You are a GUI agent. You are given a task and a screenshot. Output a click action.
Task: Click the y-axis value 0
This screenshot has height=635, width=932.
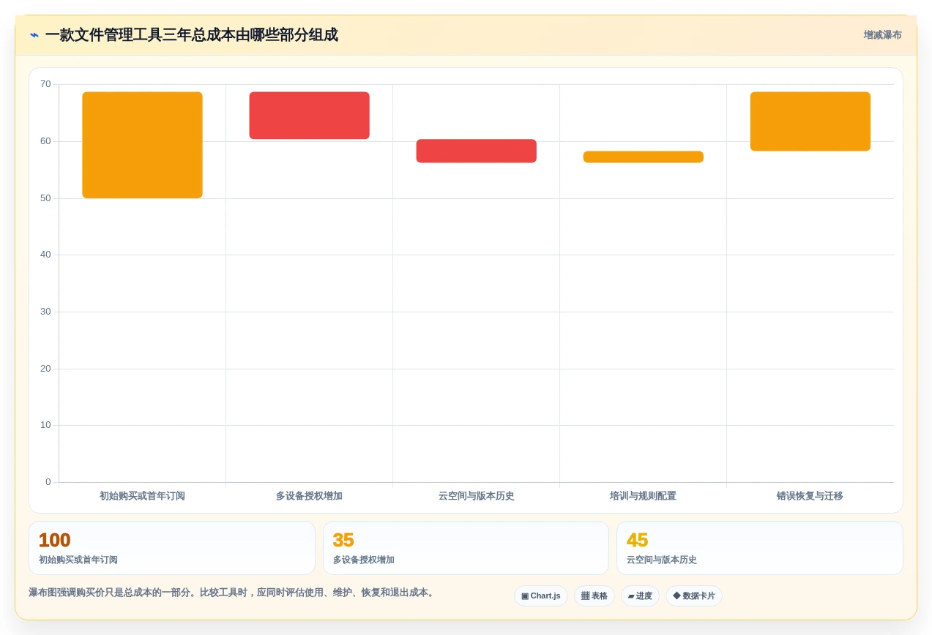click(48, 482)
